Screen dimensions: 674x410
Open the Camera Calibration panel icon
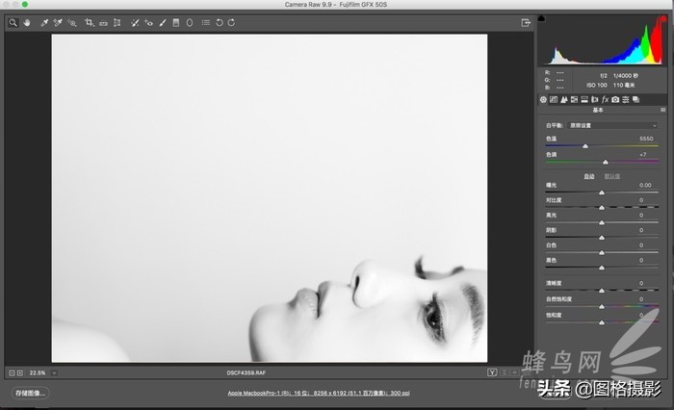click(x=615, y=99)
